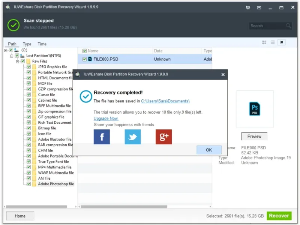Select the Adobe Illustrator file tree item
300x225 pixels.
[55, 139]
